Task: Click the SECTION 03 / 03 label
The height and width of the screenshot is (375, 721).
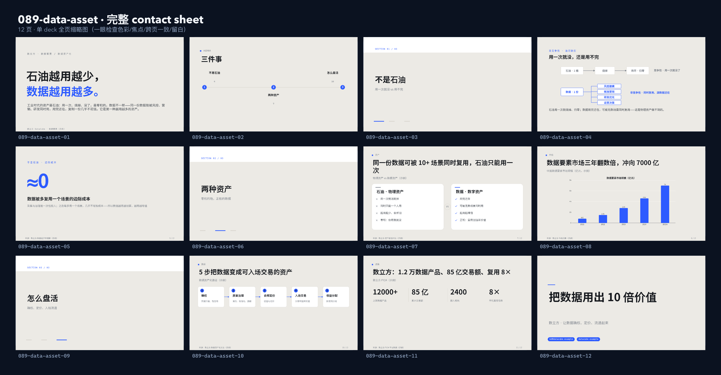Action: [x=38, y=267]
